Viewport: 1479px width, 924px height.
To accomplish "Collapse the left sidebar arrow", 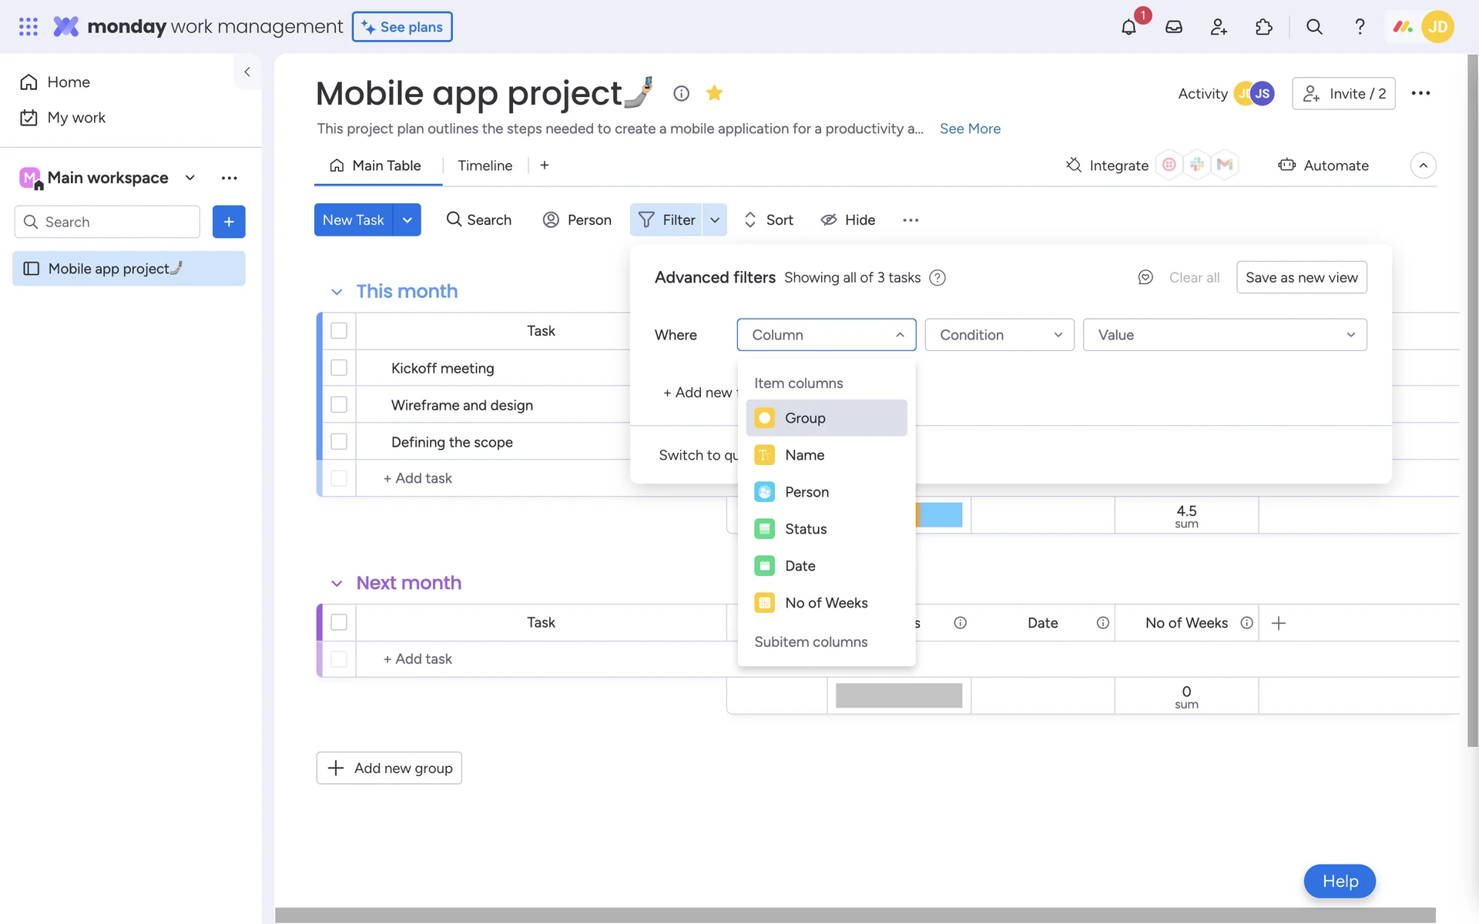I will 247,72.
